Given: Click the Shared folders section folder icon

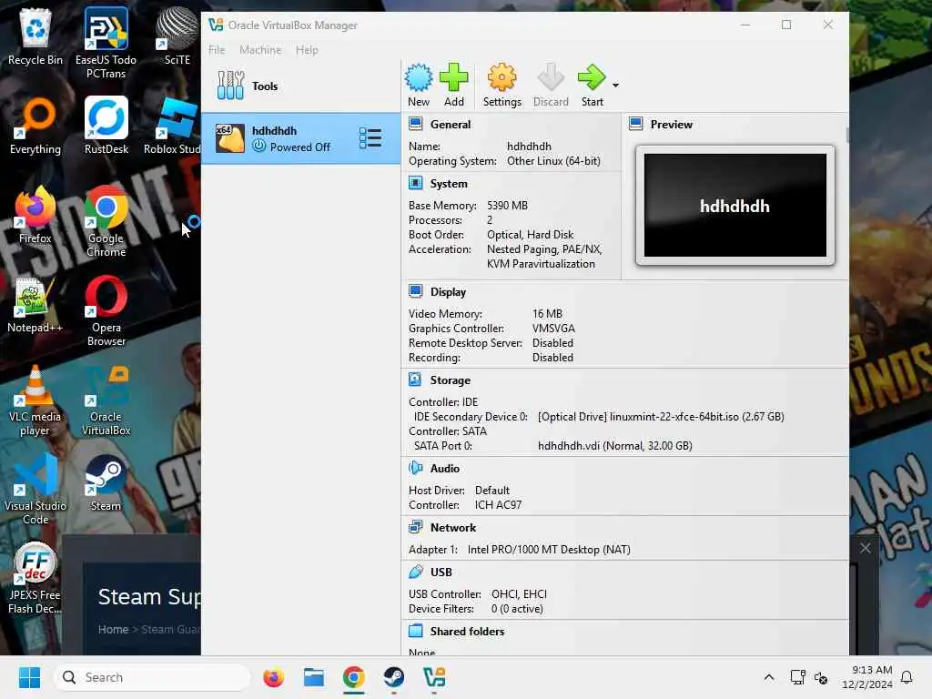Looking at the screenshot, I should pyautogui.click(x=415, y=631).
